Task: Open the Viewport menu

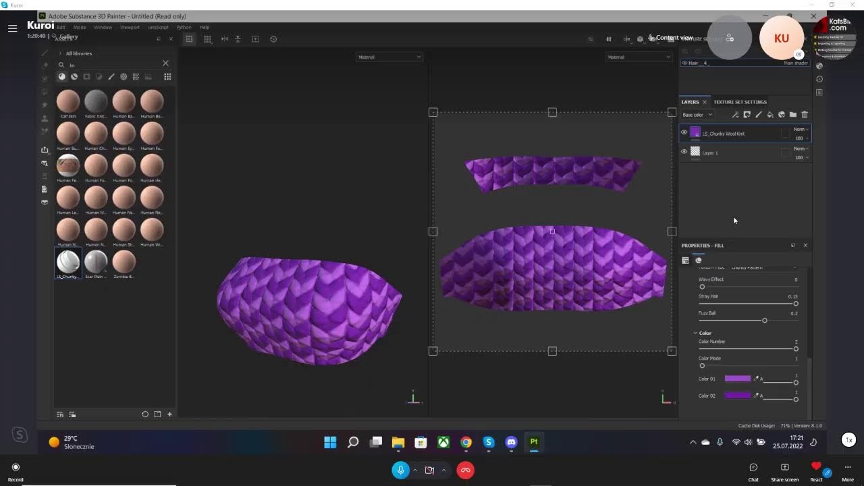Action: point(130,28)
